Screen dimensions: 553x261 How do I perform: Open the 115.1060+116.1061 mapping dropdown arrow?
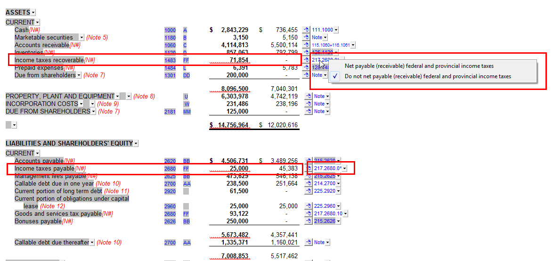(353, 45)
